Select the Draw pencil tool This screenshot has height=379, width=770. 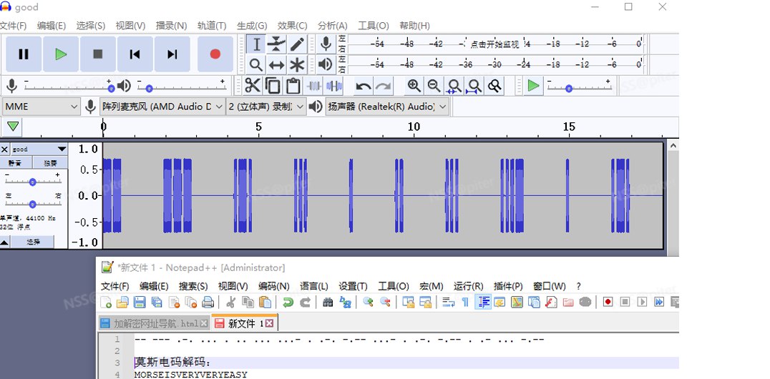pyautogui.click(x=297, y=44)
